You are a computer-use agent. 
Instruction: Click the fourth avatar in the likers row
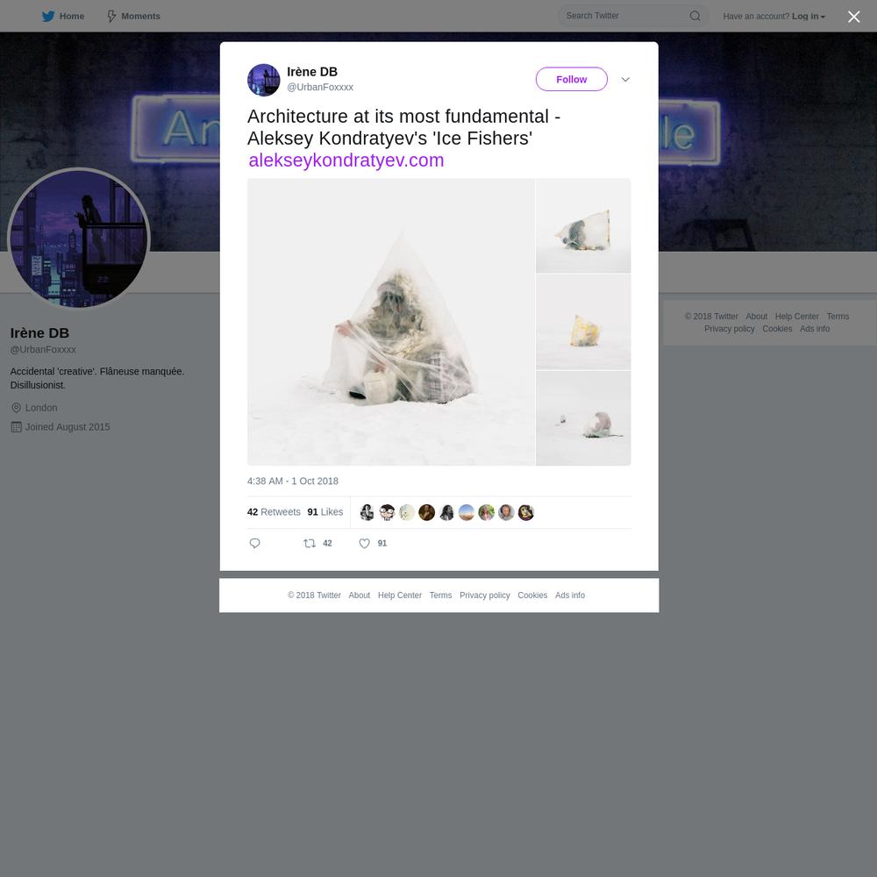427,512
